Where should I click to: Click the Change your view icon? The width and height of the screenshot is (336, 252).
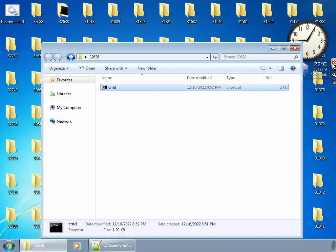pyautogui.click(x=263, y=68)
